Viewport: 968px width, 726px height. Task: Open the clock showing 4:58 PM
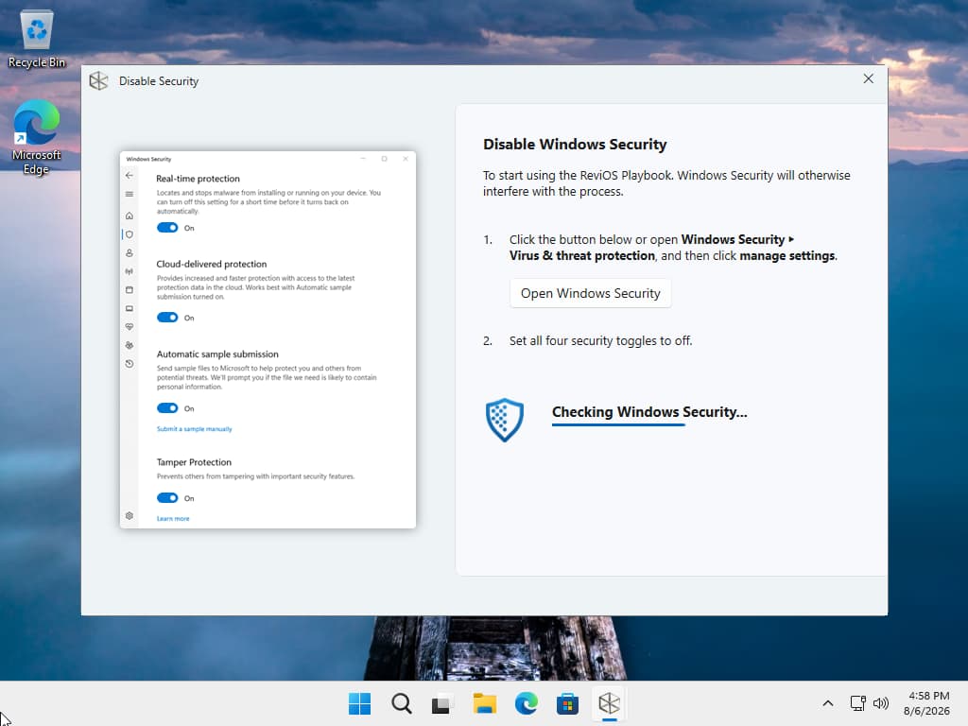tap(927, 703)
